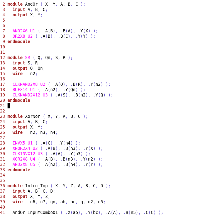Click line number 10 in gutter
Image resolution: width=198 pixels, height=219 pixels.
[x=3, y=47]
